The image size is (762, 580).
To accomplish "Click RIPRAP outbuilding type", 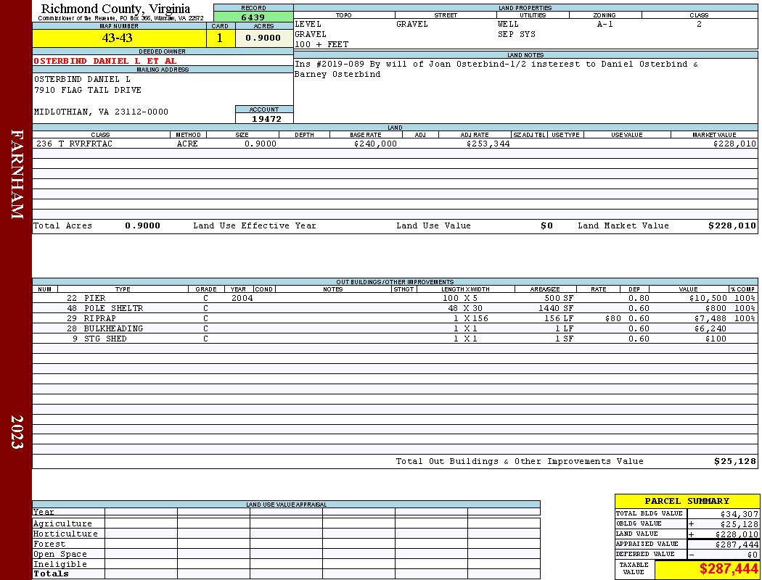I will click(x=99, y=318).
